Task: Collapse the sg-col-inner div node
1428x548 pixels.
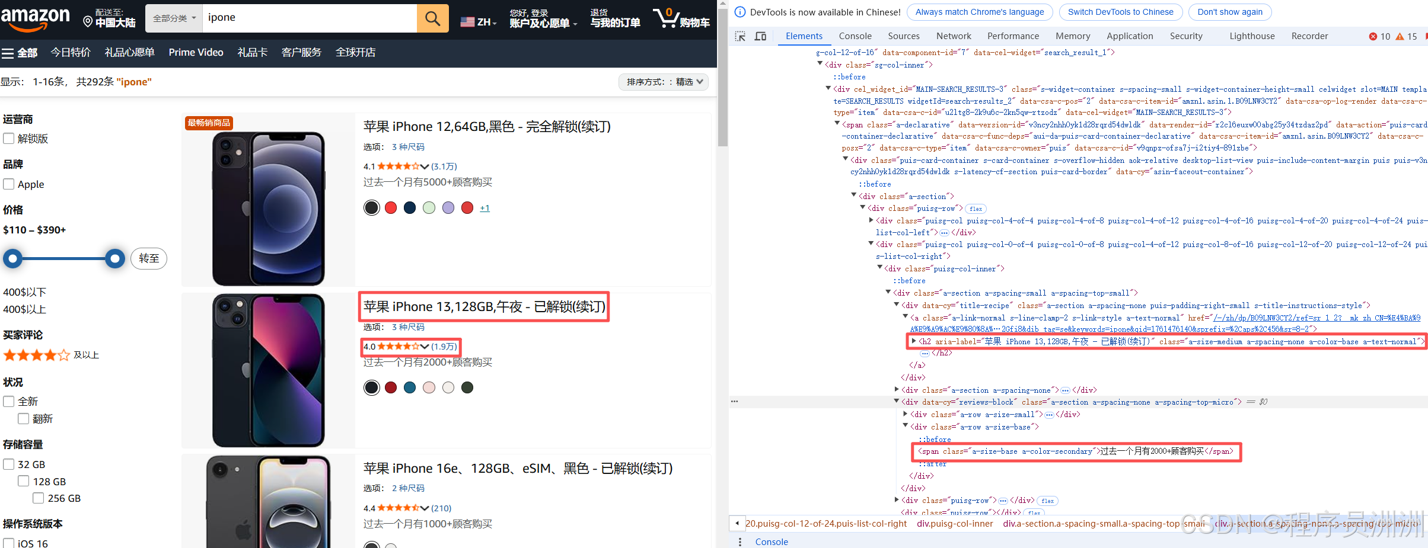Action: click(820, 65)
